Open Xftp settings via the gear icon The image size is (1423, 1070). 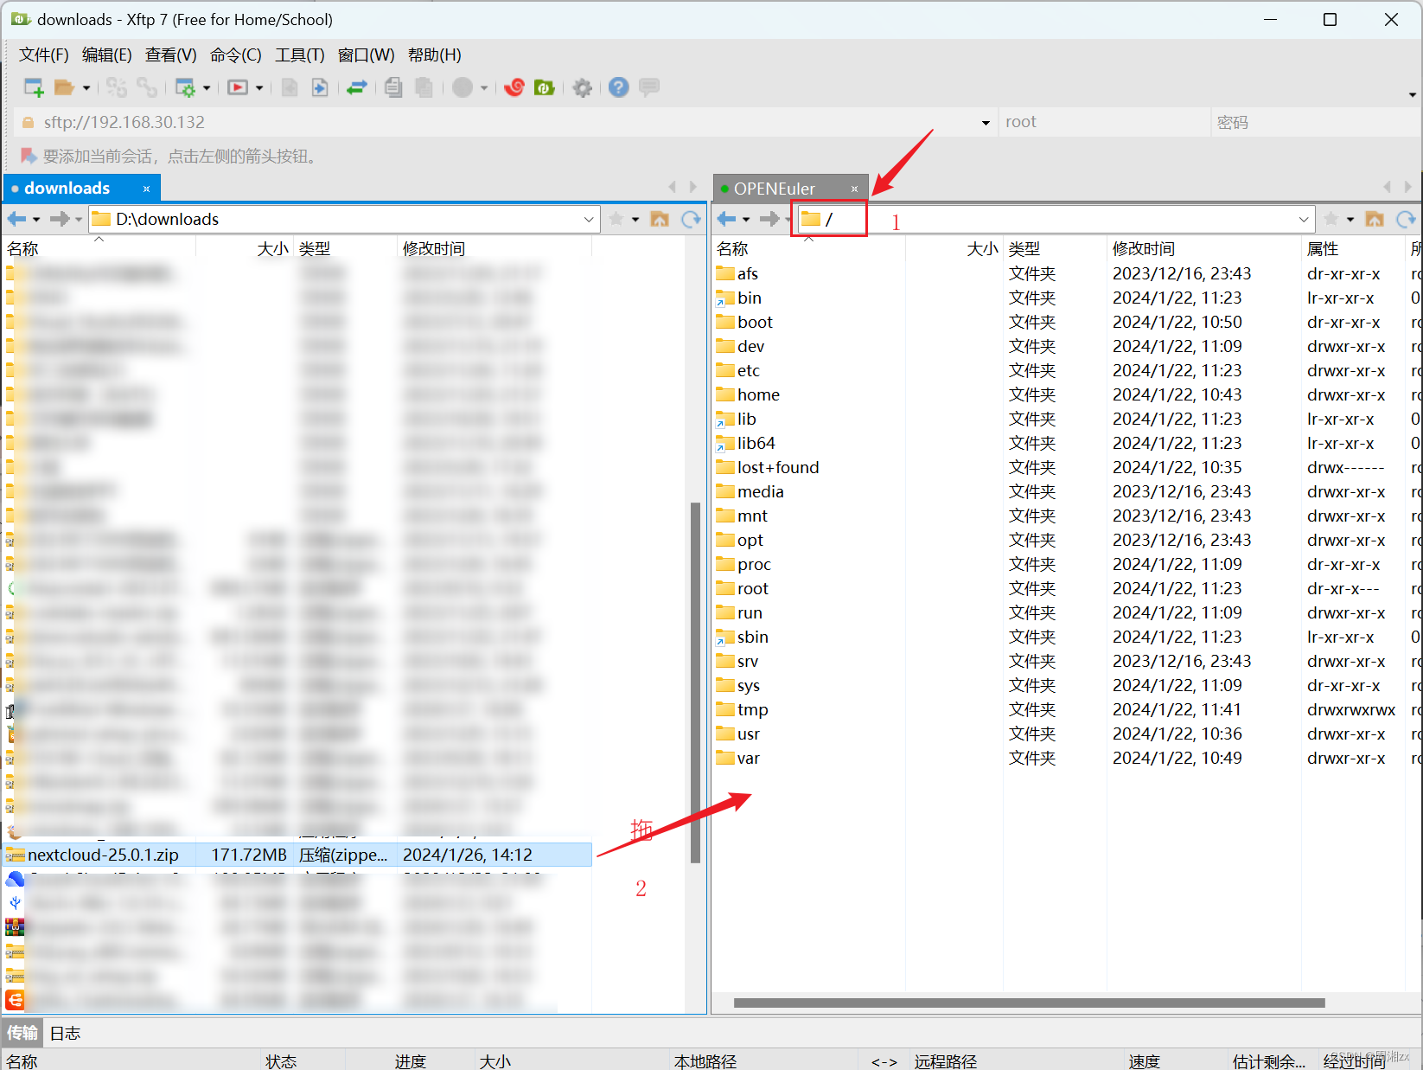pos(582,87)
